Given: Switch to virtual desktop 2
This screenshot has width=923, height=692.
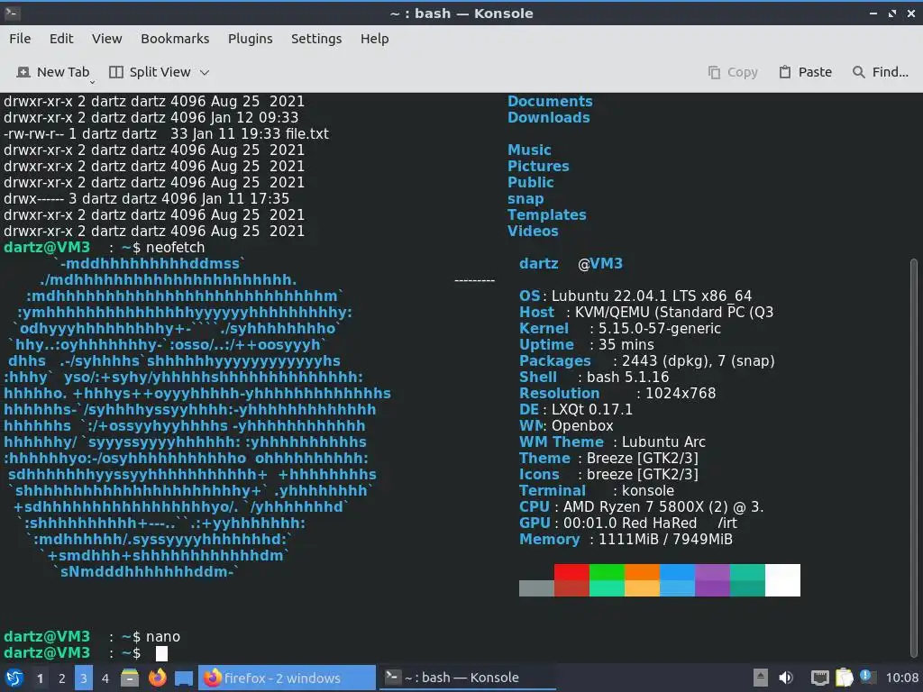Looking at the screenshot, I should 62,678.
